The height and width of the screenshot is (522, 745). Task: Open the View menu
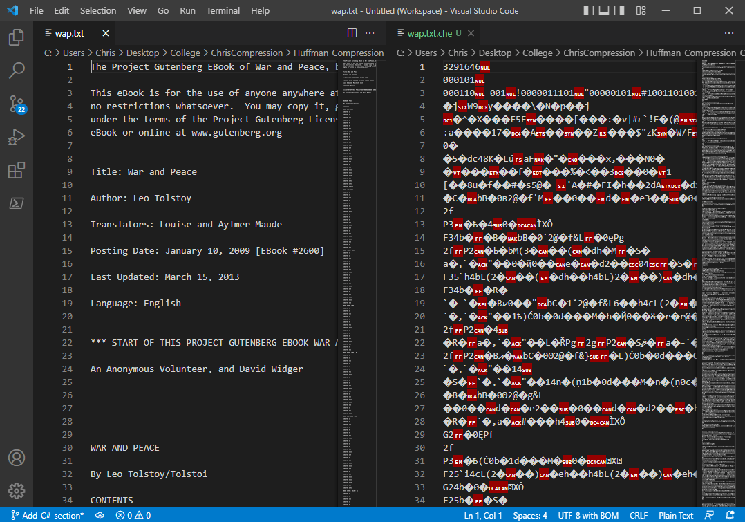pos(137,10)
